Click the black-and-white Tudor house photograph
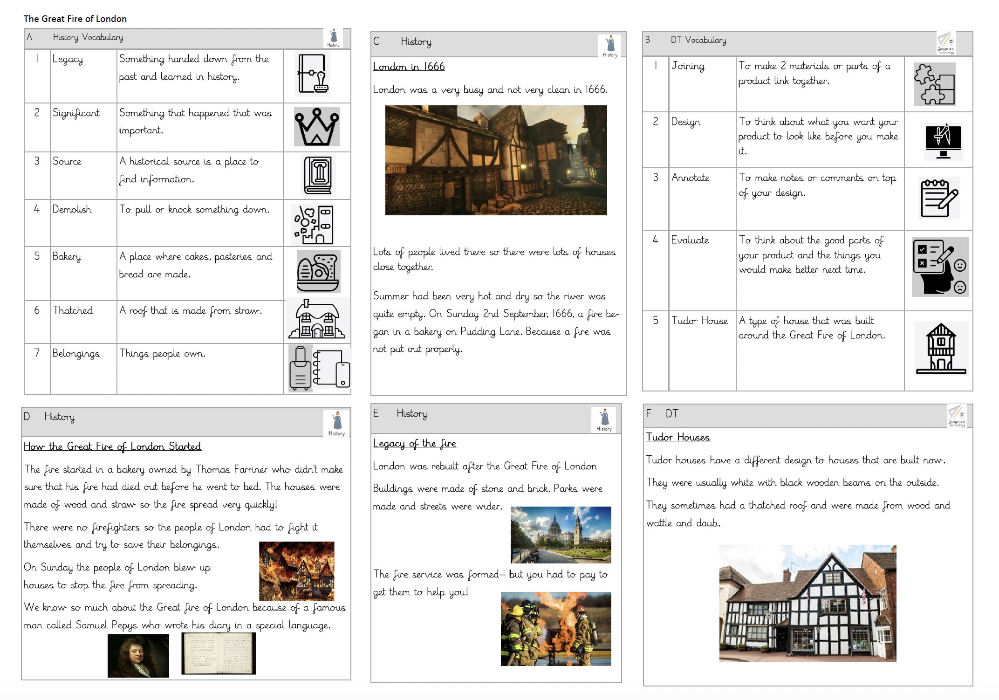 807,603
